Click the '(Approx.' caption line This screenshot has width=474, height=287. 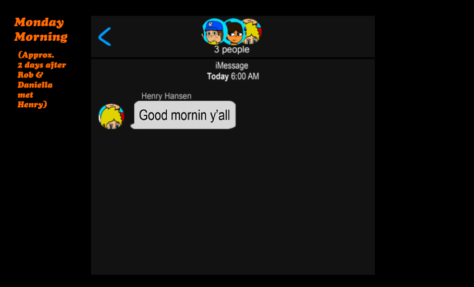click(36, 55)
